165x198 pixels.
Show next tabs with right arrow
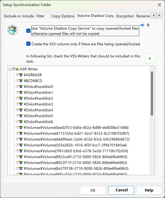coord(159,16)
